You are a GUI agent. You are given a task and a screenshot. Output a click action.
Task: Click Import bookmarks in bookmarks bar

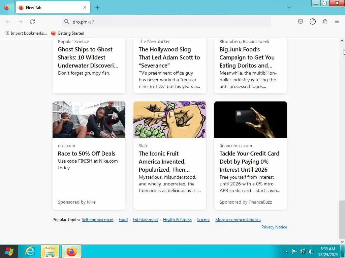coord(26,33)
